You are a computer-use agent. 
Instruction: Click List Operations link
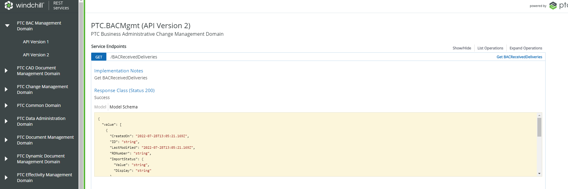490,48
